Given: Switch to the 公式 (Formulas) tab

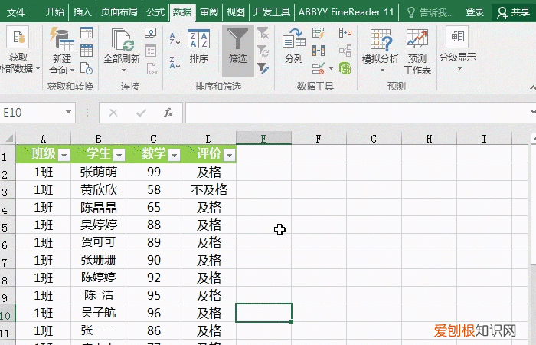Looking at the screenshot, I should pyautogui.click(x=155, y=12).
